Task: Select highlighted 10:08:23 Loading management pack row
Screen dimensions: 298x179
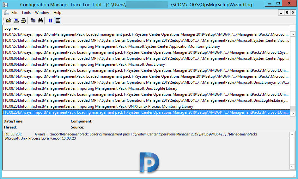Action: [x=146, y=112]
